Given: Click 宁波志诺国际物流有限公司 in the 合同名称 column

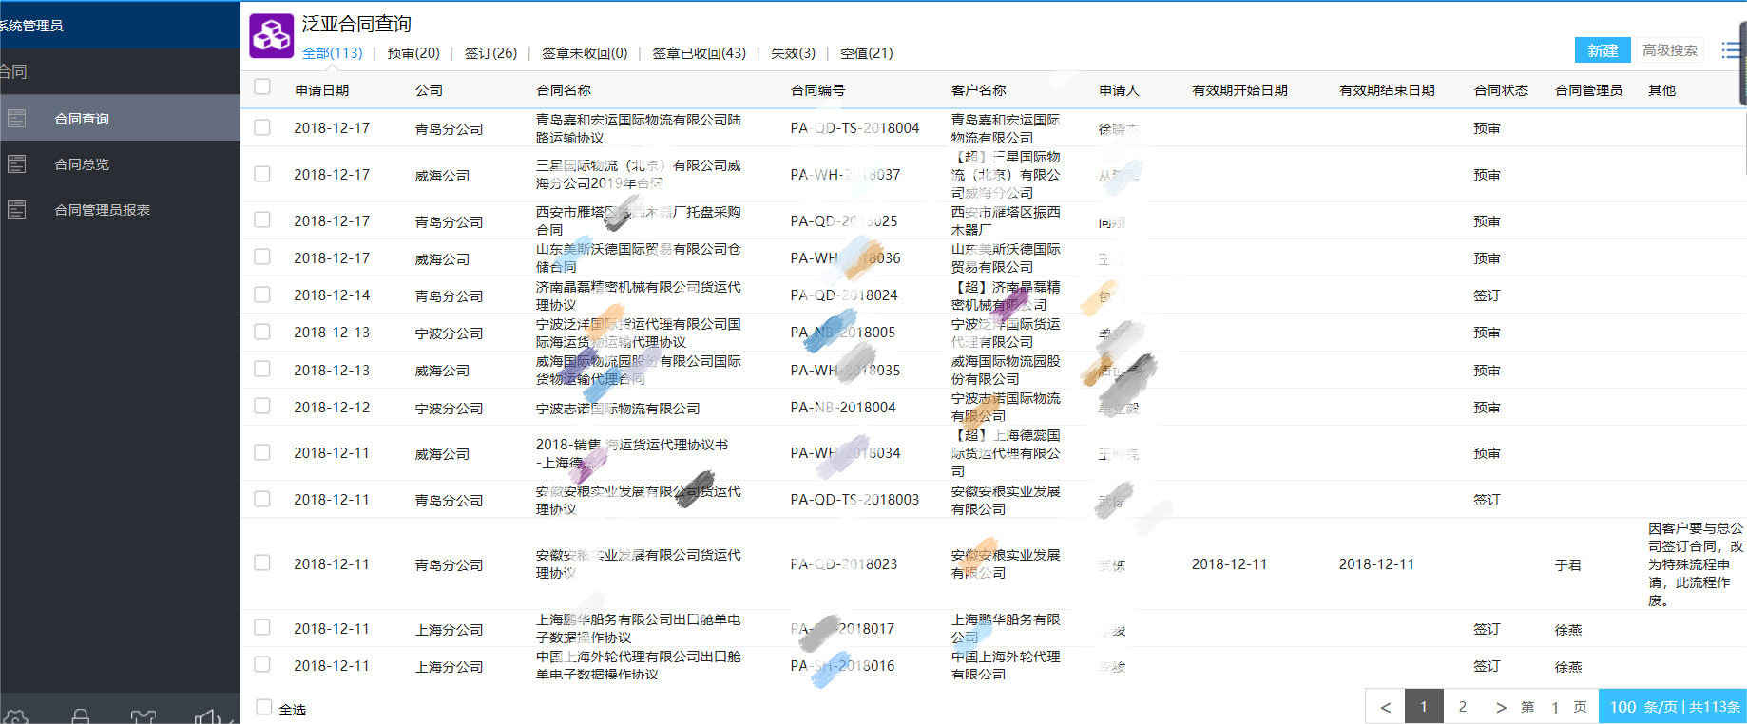Looking at the screenshot, I should pos(618,409).
